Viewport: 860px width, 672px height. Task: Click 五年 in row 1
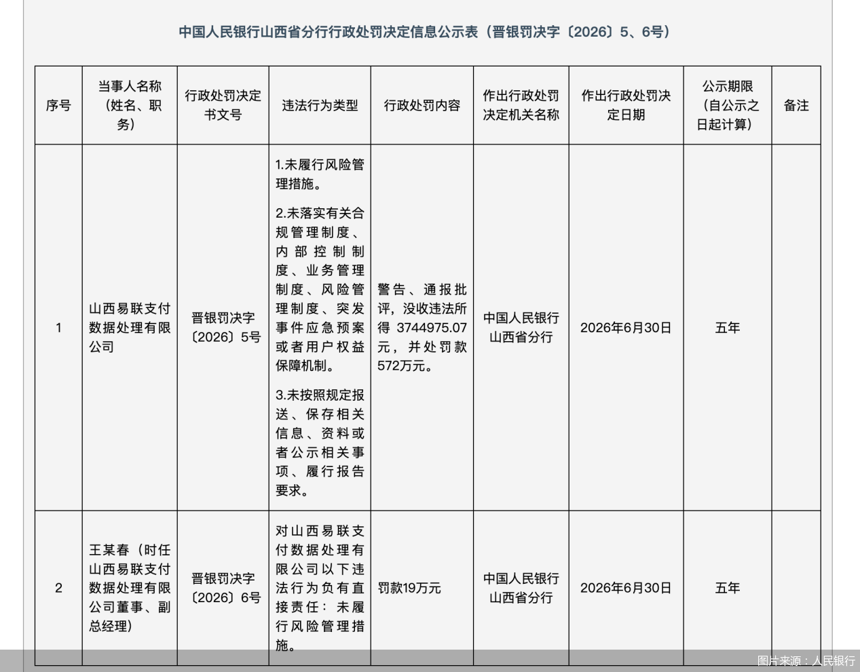point(728,328)
